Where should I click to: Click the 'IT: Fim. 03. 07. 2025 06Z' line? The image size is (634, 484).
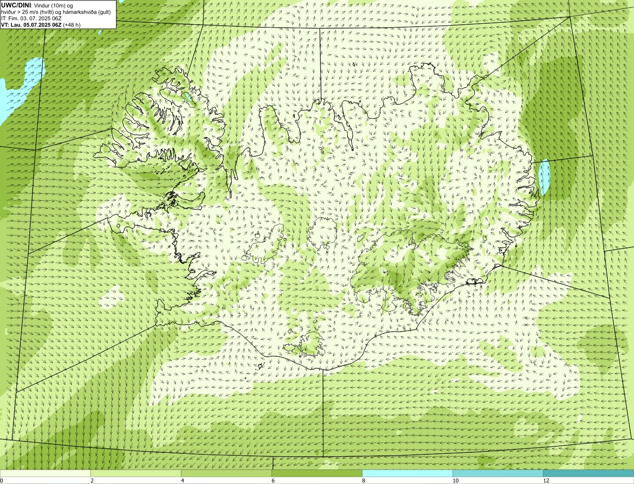coord(31,18)
